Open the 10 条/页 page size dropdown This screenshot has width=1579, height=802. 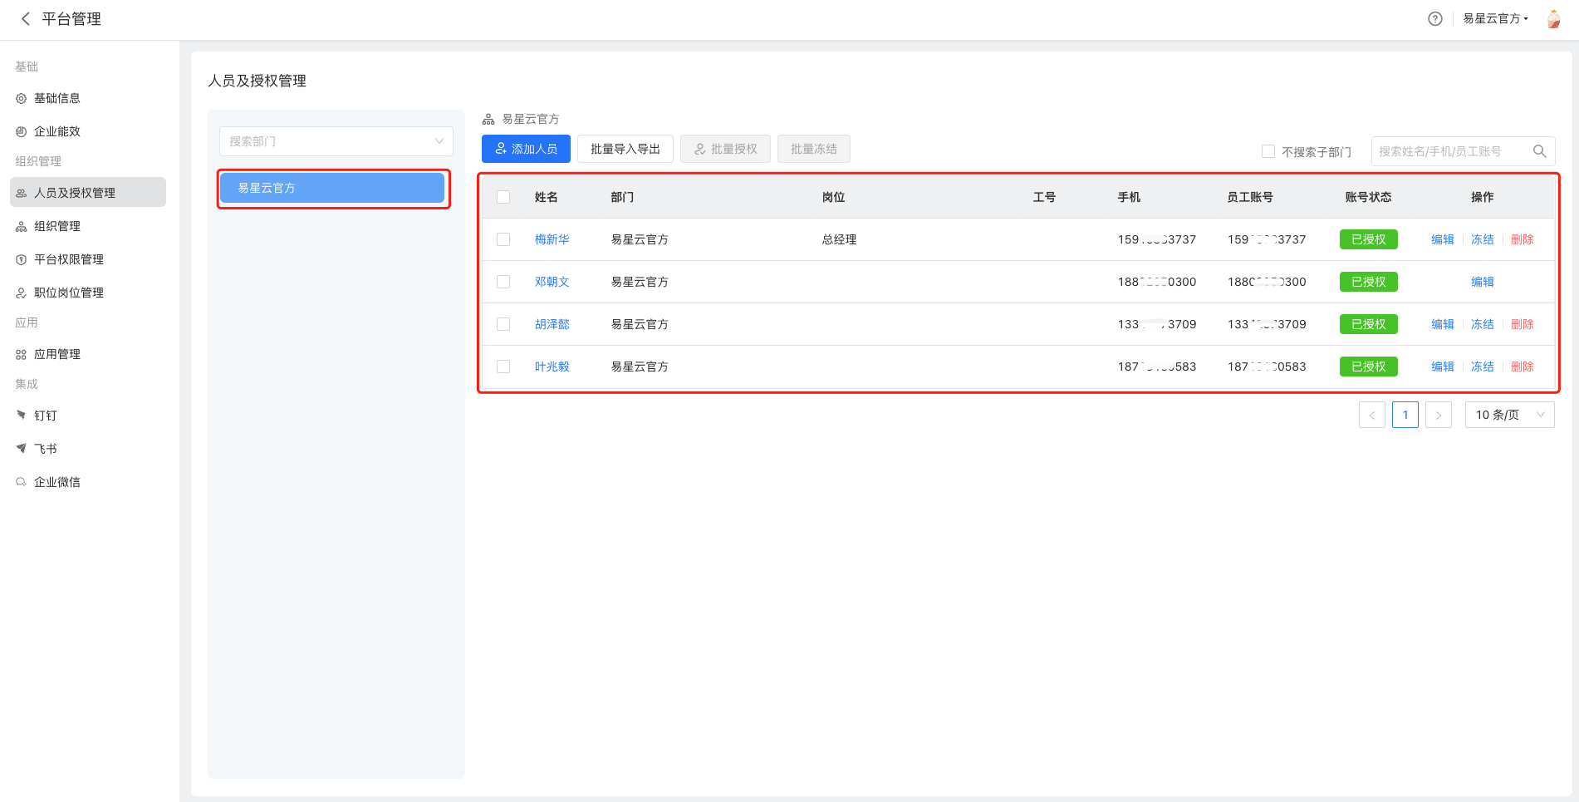tap(1510, 415)
